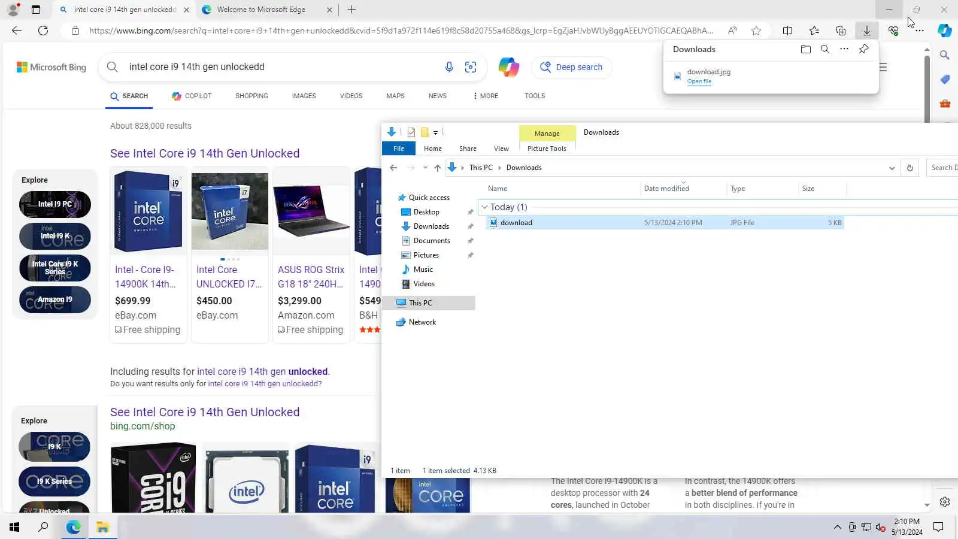
Task: Sort files by the Name column
Action: point(563,189)
